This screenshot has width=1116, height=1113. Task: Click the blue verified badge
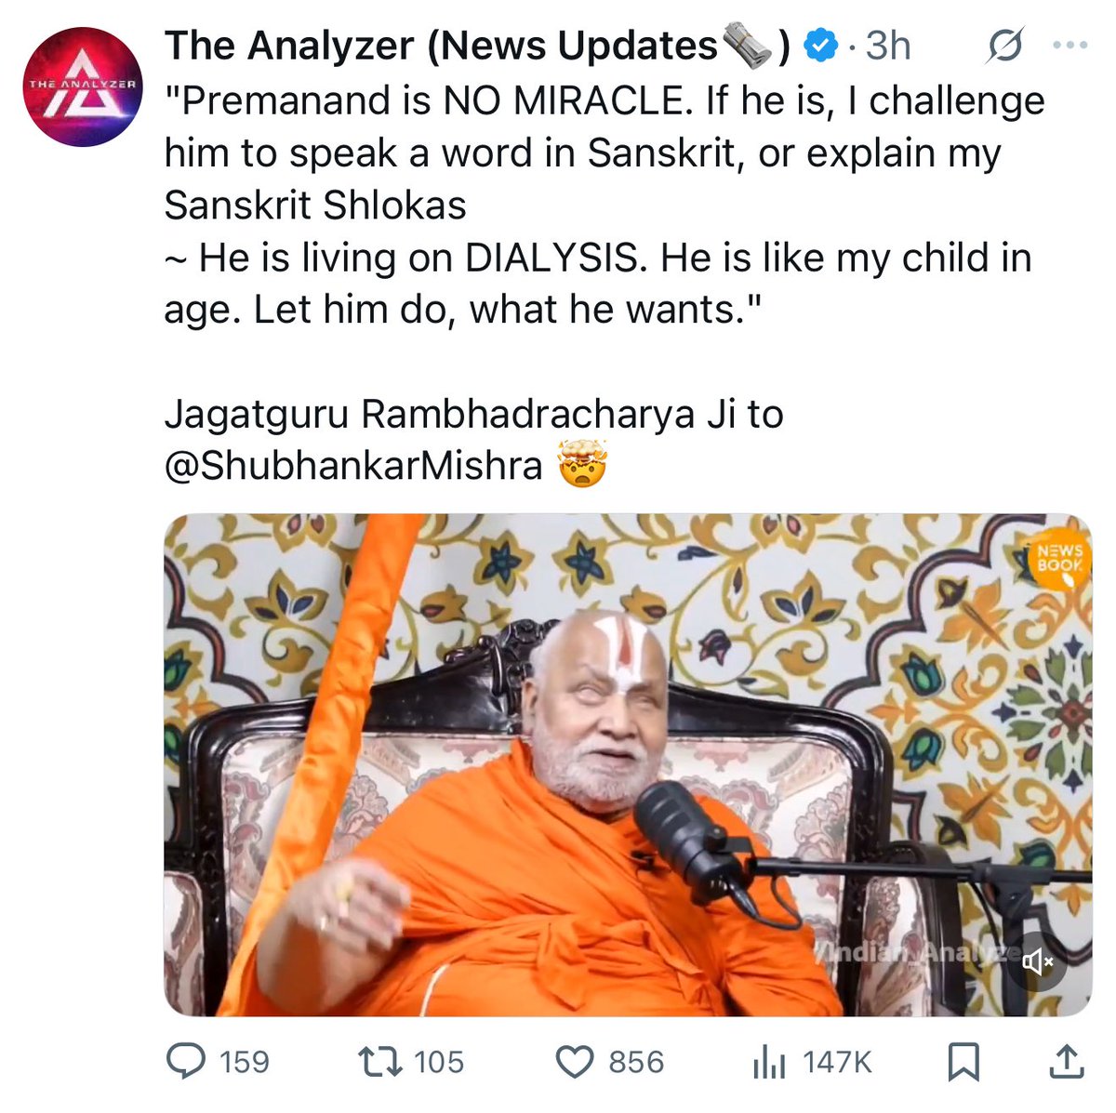tap(821, 46)
